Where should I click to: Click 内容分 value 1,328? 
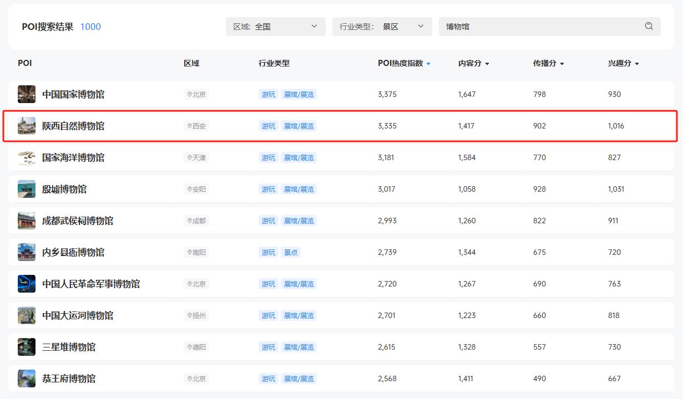click(467, 347)
